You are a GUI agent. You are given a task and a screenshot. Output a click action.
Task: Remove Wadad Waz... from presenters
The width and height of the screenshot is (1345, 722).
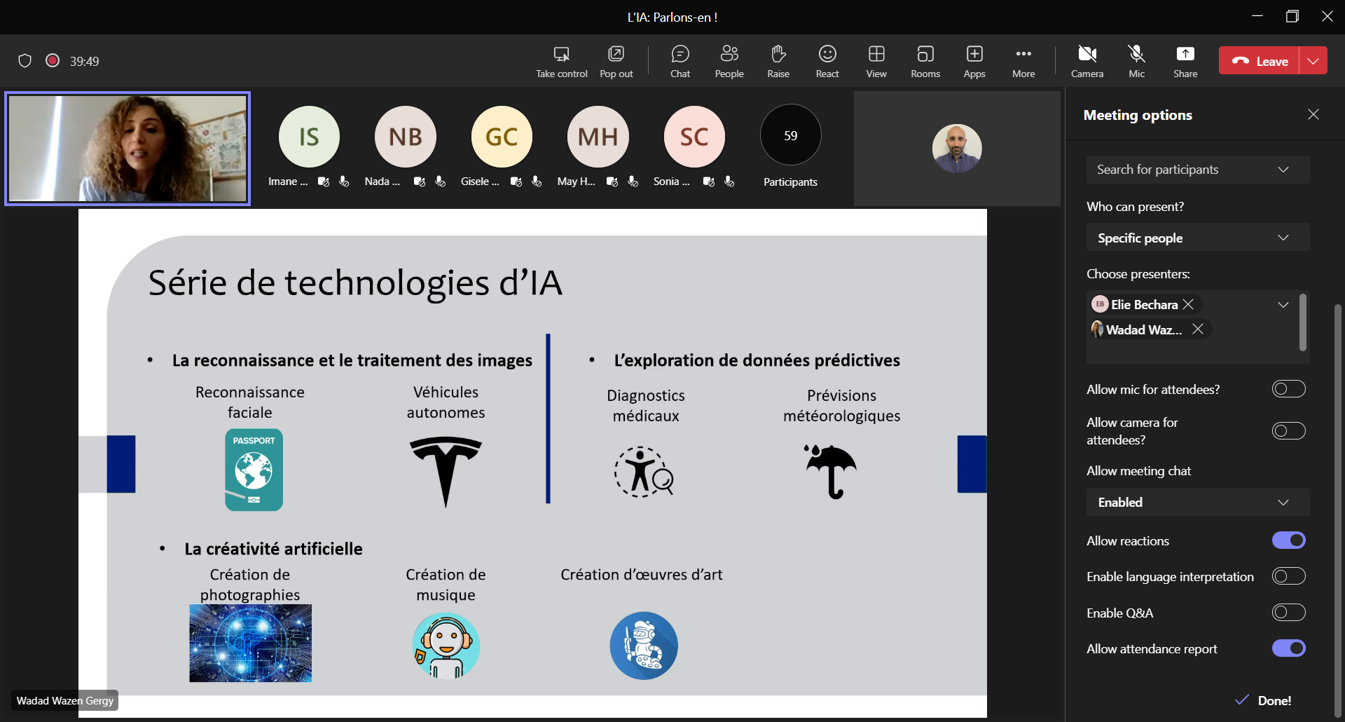click(1198, 329)
